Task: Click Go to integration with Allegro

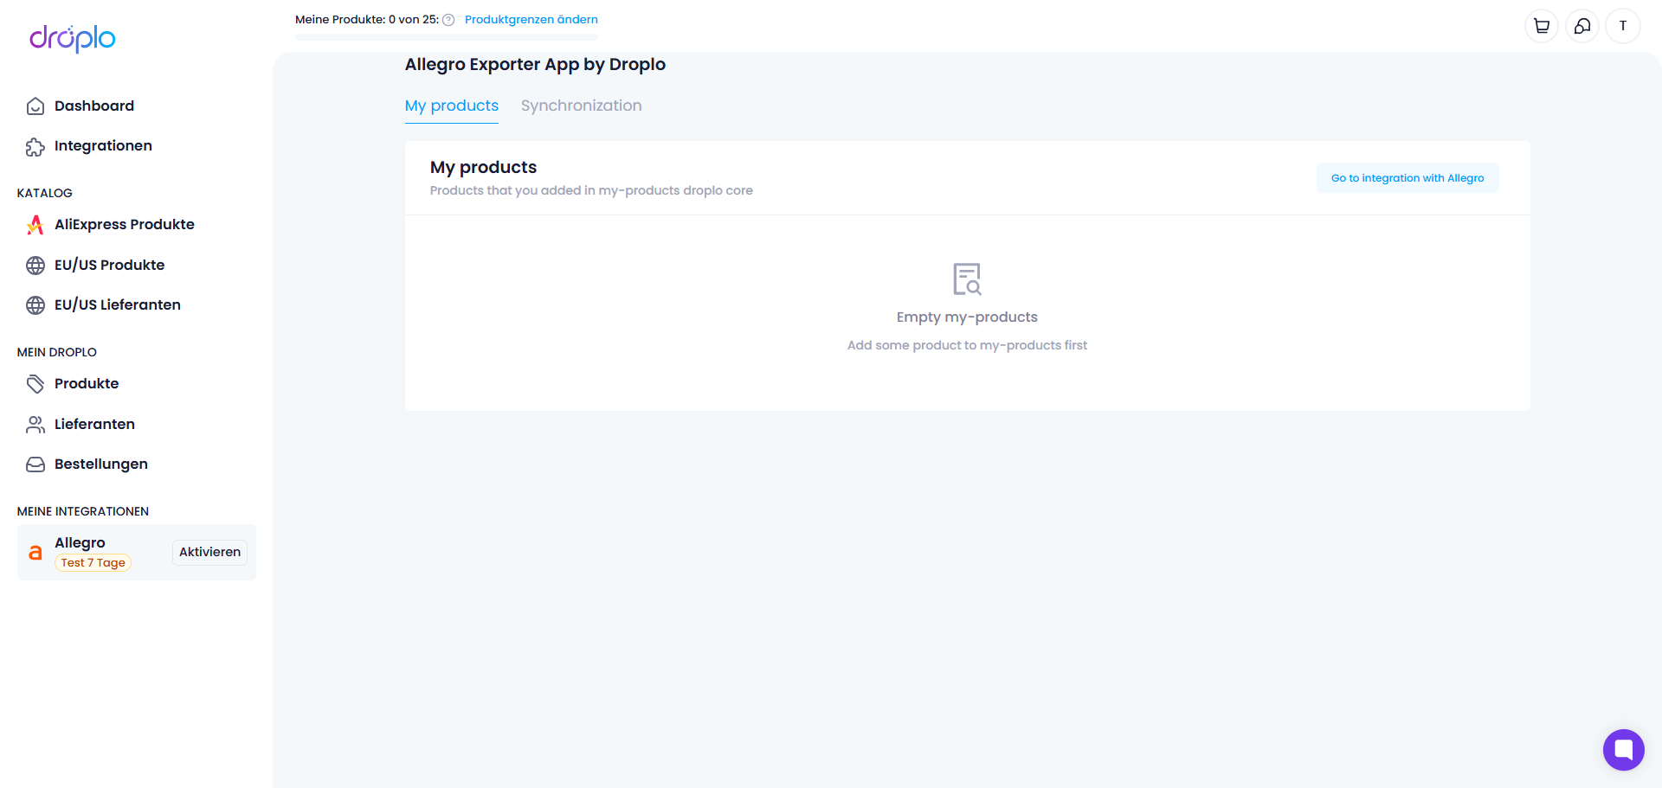Action: coord(1408,178)
